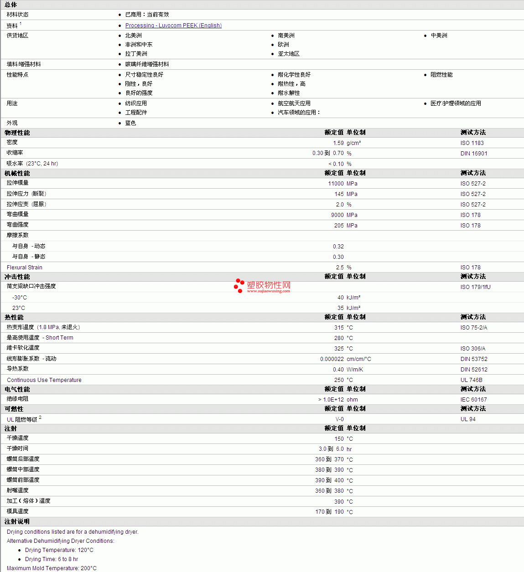Image resolution: width=524 pixels, height=572 pixels.
Task: Select the 航空航天应用 usage item
Action: pyautogui.click(x=294, y=103)
